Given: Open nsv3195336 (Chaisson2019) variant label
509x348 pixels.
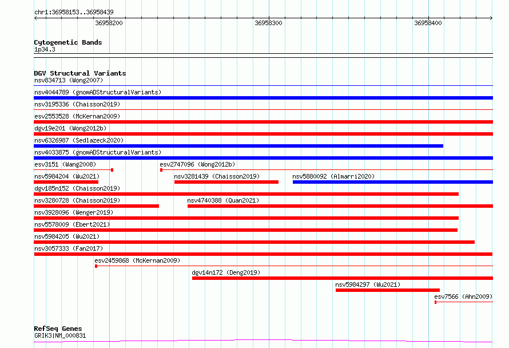Looking at the screenshot, I should tap(77, 104).
